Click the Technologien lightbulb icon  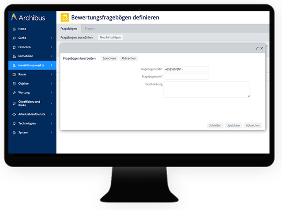(x=14, y=124)
